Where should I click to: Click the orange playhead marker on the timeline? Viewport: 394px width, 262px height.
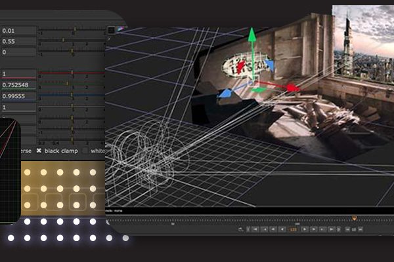click(355, 218)
